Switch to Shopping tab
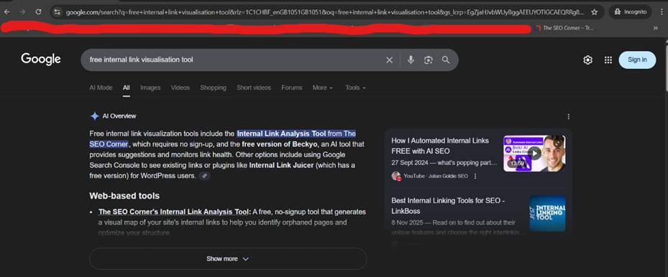The height and width of the screenshot is (277, 668). (x=213, y=88)
